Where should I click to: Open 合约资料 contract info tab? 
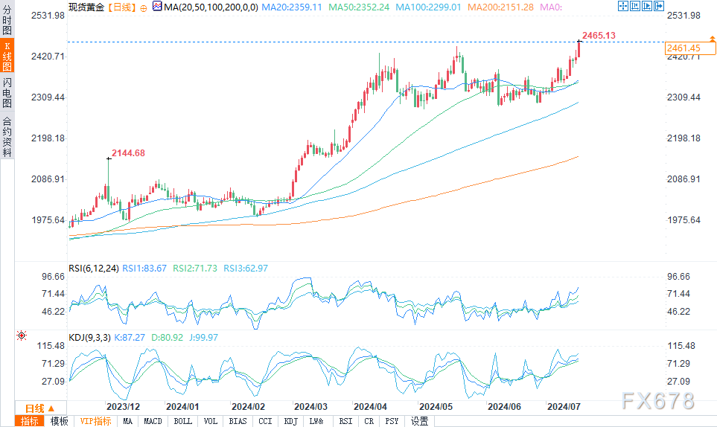tap(7, 137)
